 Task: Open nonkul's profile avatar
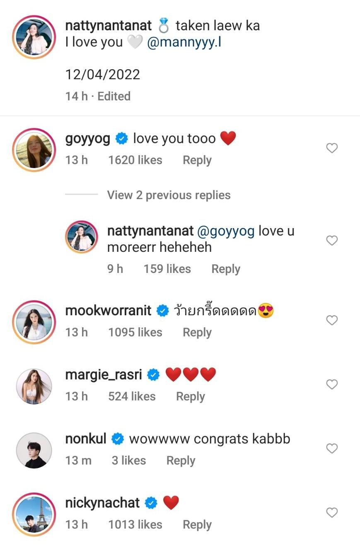pyautogui.click(x=34, y=450)
